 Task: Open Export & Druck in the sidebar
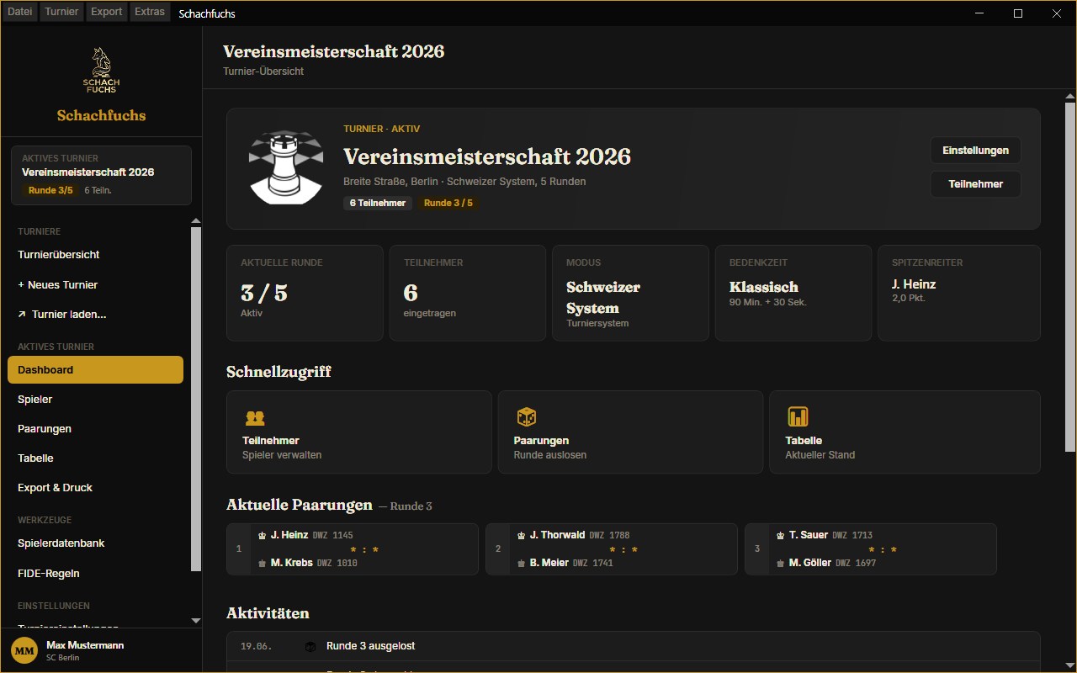95,487
